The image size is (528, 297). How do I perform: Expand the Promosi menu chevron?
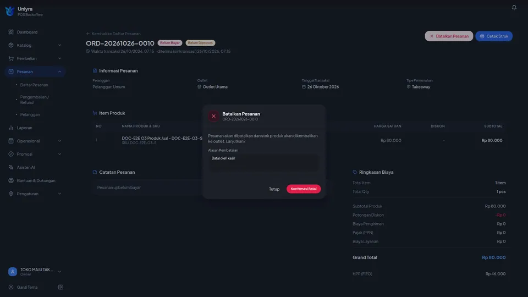59,154
